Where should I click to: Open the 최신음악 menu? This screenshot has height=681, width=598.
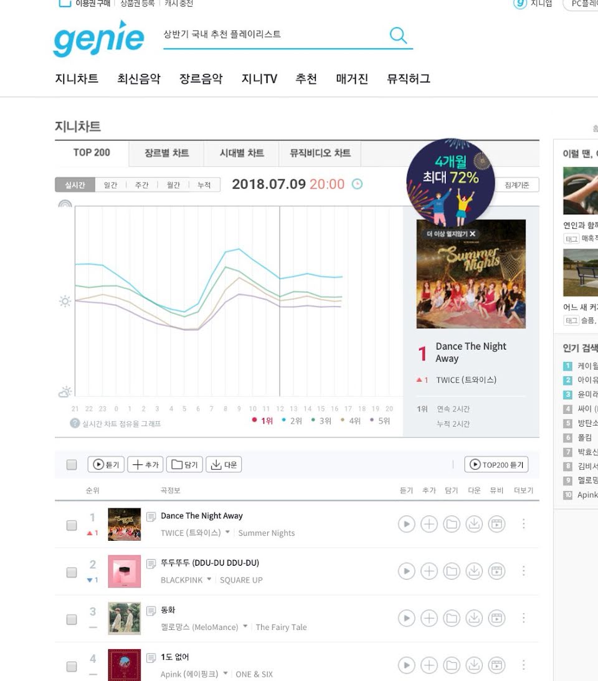tap(138, 79)
